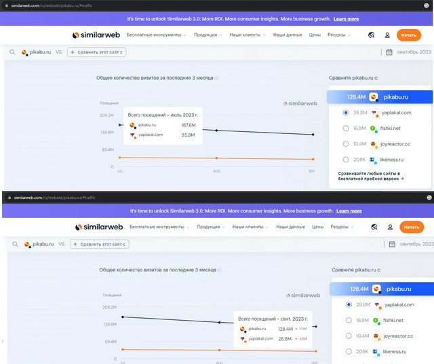Expand Ресурсы dropdown in the bottom header

coord(342,227)
